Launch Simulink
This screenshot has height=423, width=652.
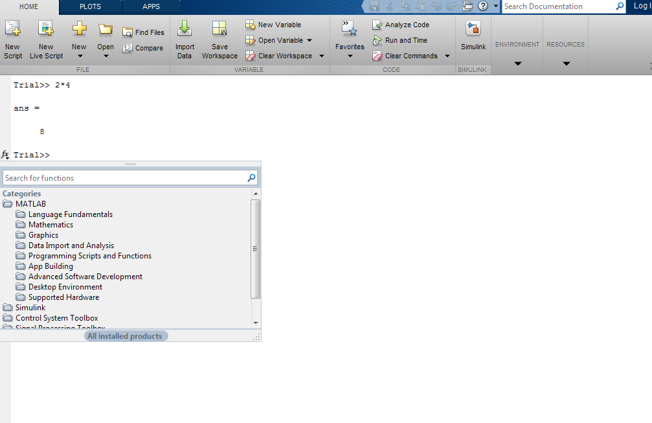[473, 39]
